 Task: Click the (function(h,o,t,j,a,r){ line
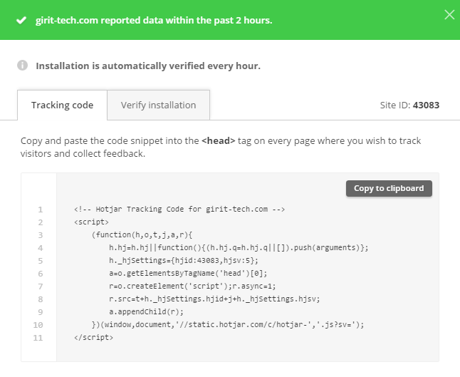pos(142,235)
